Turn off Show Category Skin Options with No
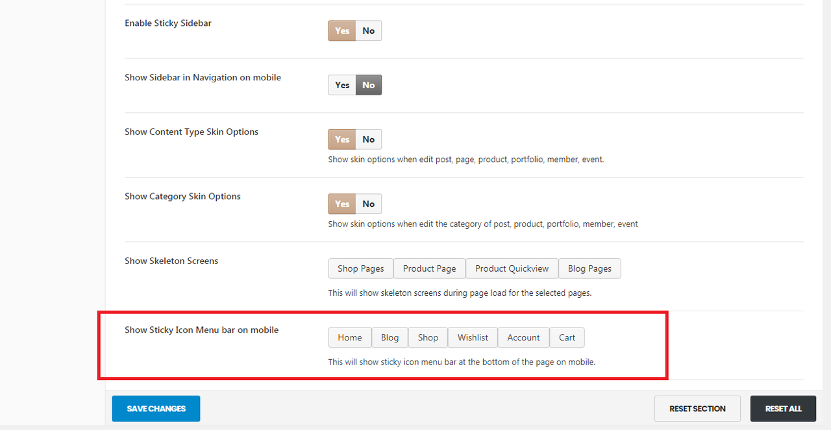This screenshot has height=430, width=831. pyautogui.click(x=369, y=204)
